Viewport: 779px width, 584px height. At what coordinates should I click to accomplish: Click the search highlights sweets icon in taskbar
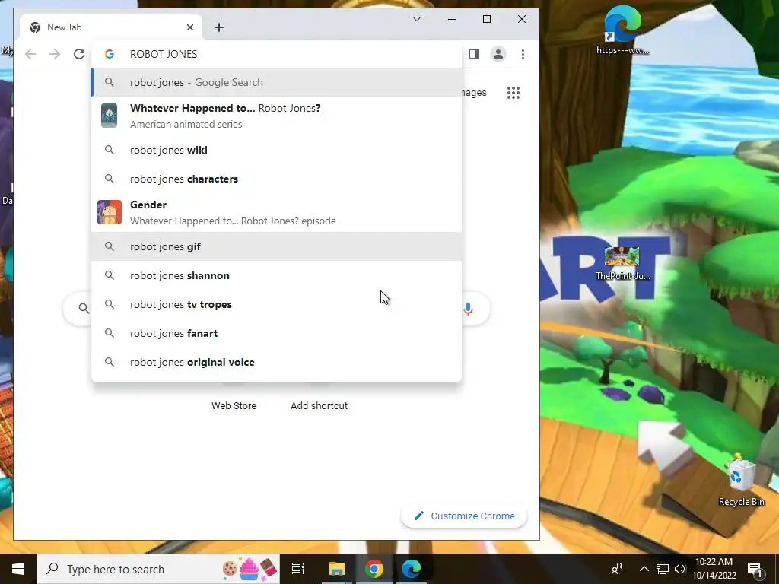click(x=250, y=569)
